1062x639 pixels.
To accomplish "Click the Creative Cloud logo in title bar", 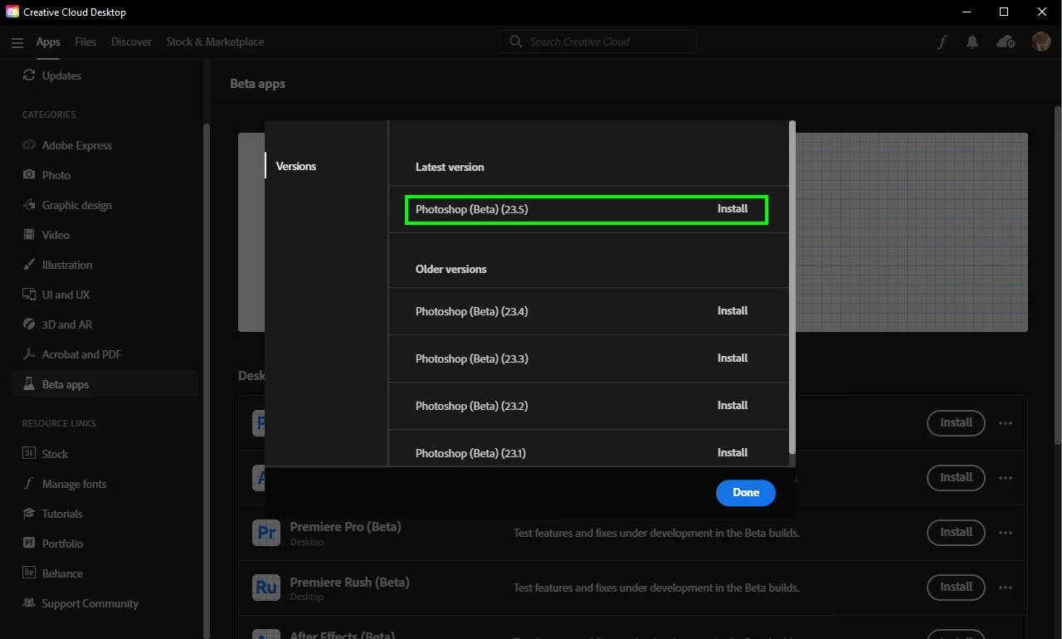I will pos(12,12).
